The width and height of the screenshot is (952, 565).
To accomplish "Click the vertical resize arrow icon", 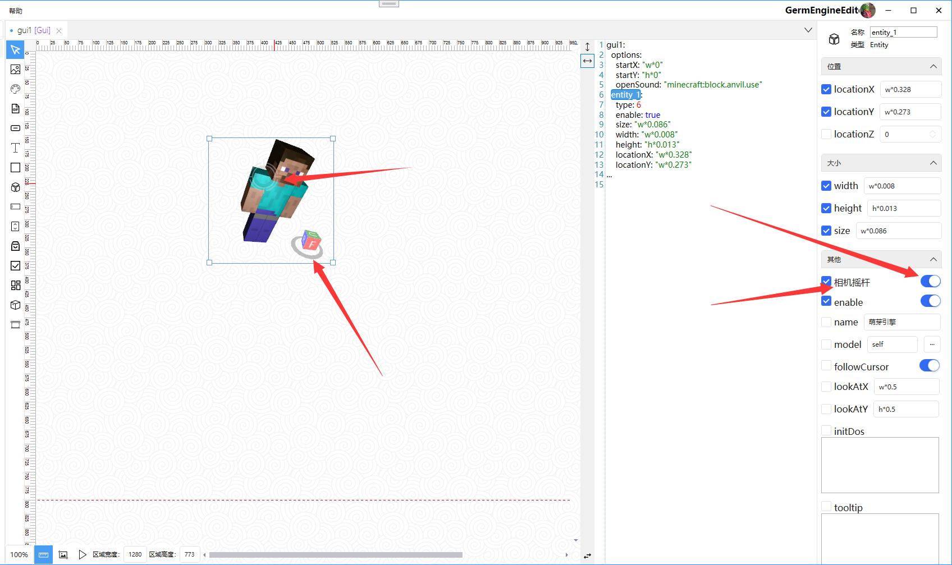I will (587, 47).
